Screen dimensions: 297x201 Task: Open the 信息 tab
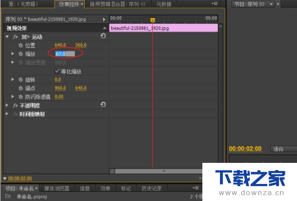(85, 188)
